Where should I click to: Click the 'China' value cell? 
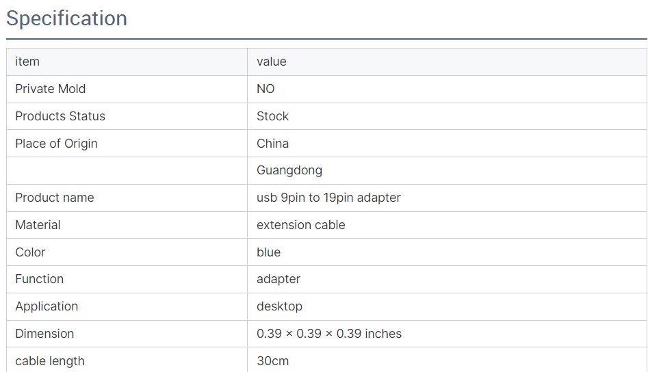[x=272, y=144]
